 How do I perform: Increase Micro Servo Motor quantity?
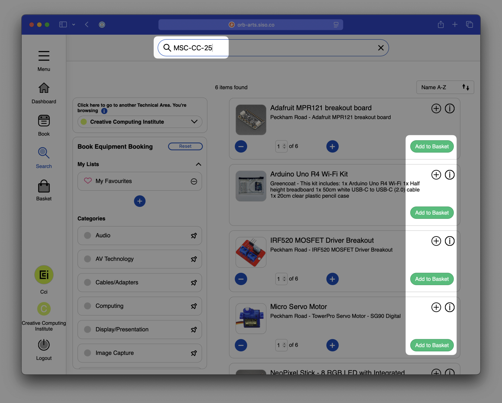click(x=332, y=345)
